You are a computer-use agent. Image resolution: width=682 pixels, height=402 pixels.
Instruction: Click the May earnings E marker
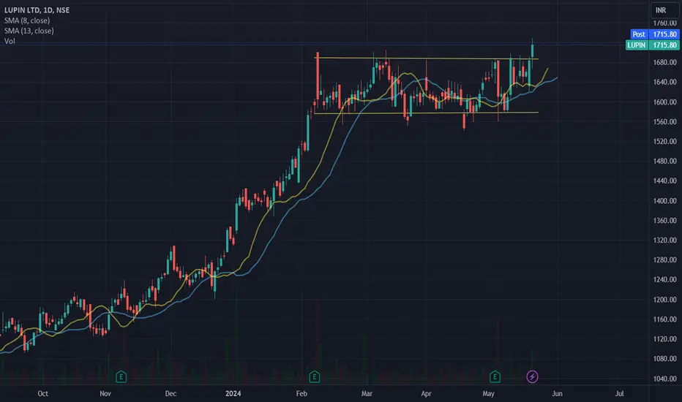point(495,377)
